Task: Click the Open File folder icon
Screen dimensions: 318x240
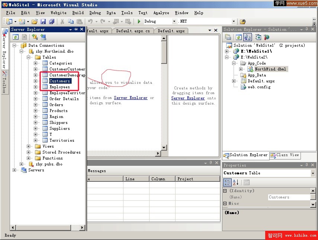Action: click(x=35, y=21)
